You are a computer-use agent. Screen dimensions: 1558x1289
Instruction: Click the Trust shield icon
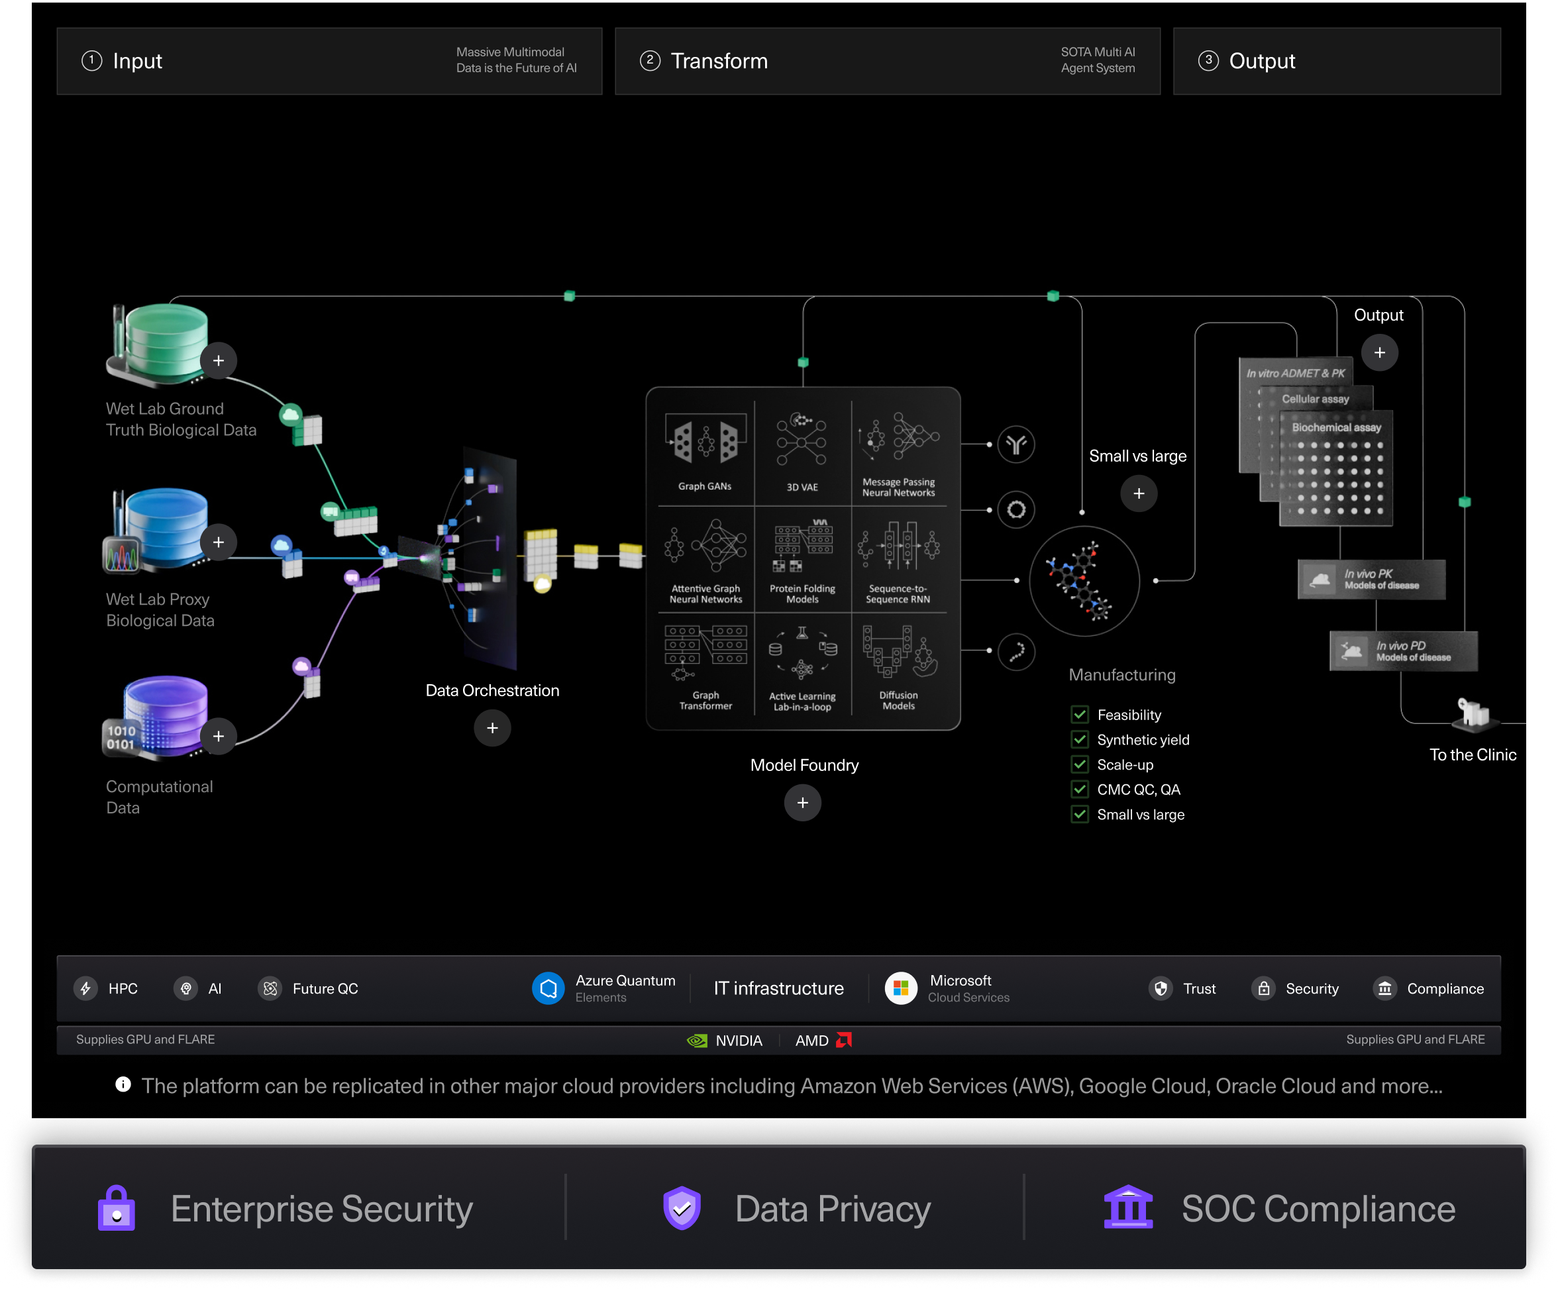[x=1161, y=989]
